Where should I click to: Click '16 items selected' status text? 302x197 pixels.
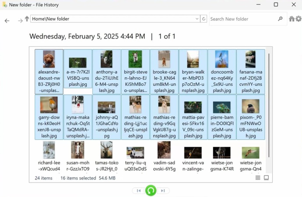tap(78, 178)
